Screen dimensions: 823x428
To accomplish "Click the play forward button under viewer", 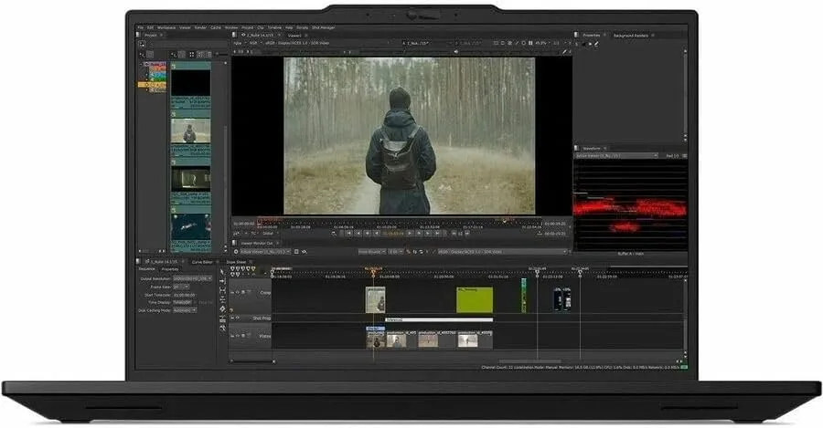I will click(x=411, y=233).
